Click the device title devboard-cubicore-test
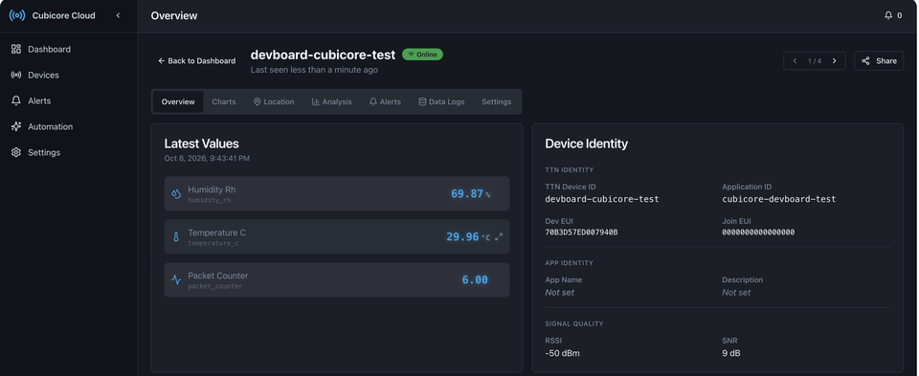Viewport: 919px width, 376px height. 323,55
